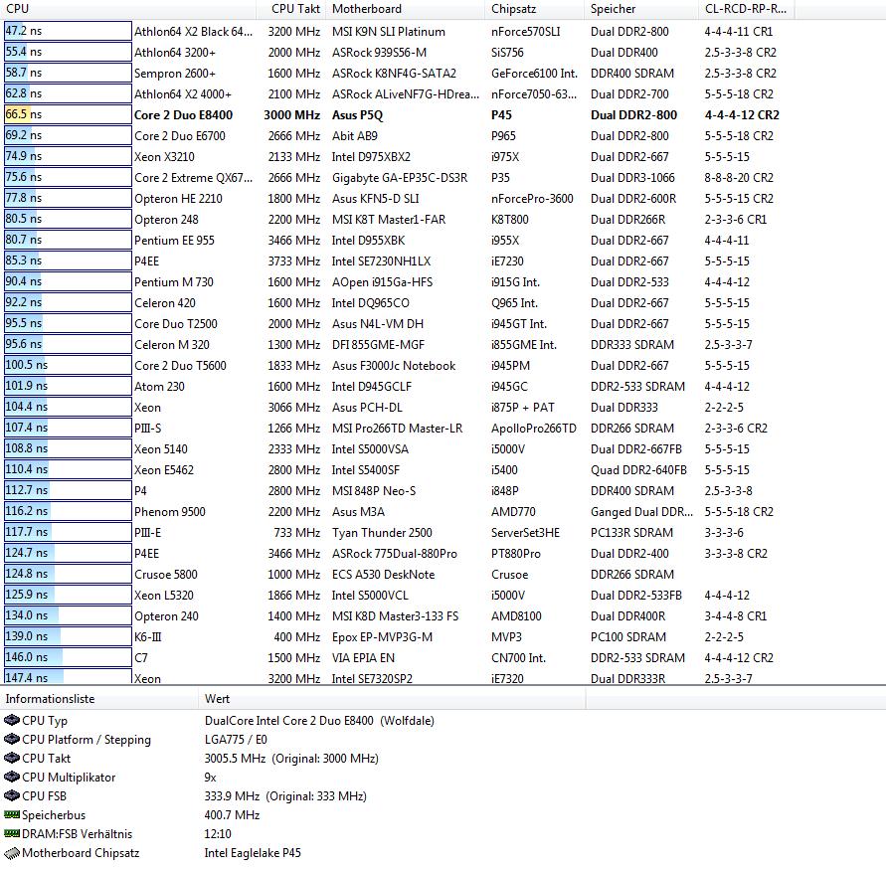Select Athlon64 X2 4000+ row
The height and width of the screenshot is (869, 886).
tap(396, 94)
